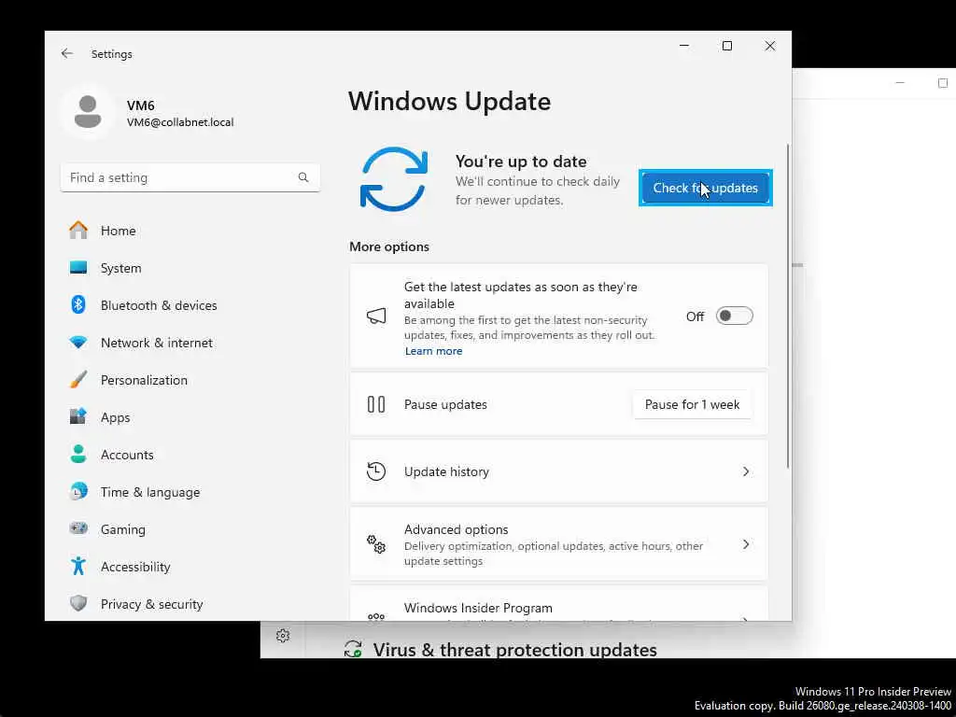
Task: Click the Home house icon
Action: coord(78,231)
